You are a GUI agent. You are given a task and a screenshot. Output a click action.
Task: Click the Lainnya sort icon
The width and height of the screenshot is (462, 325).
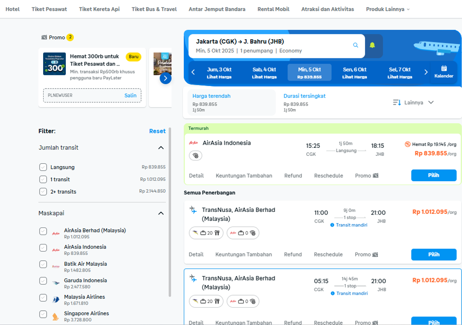[397, 102]
